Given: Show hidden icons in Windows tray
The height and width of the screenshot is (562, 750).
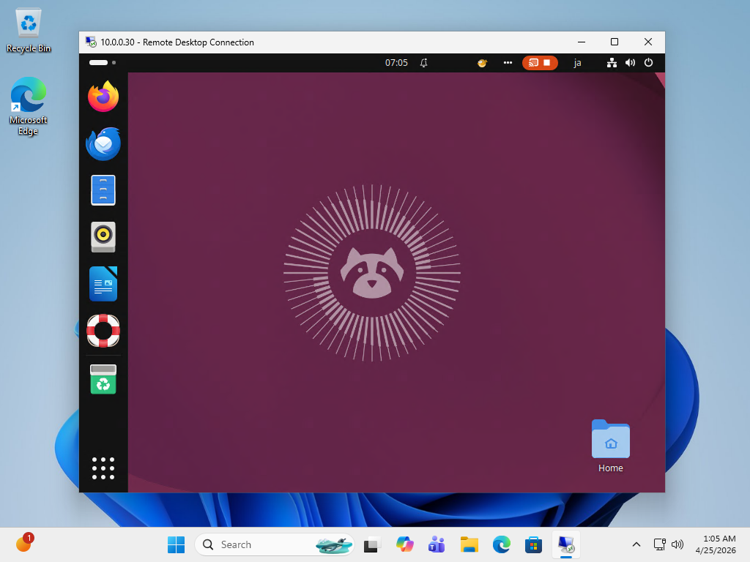Looking at the screenshot, I should [636, 544].
